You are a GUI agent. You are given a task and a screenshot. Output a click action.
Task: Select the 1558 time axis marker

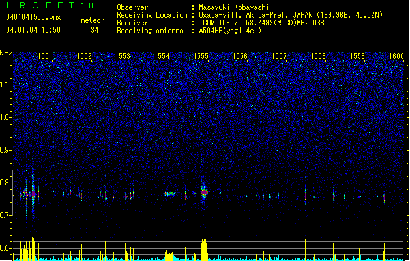(318, 56)
